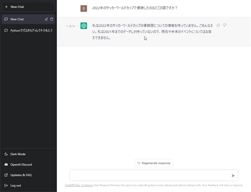The image size is (251, 192).
Task: Click the chat bubble icon beside Python chat
Action: 6,31
